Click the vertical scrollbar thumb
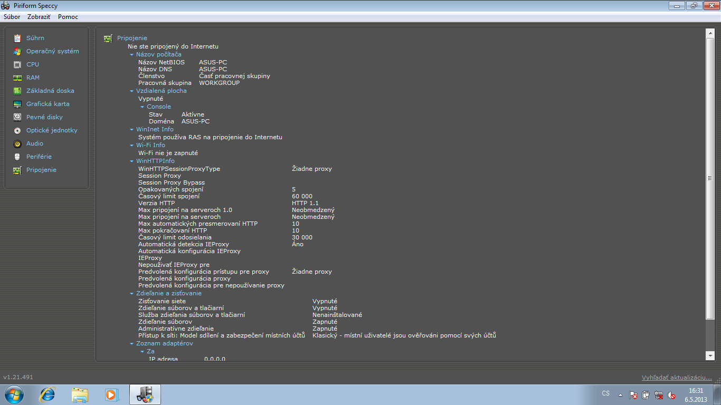 [710, 178]
